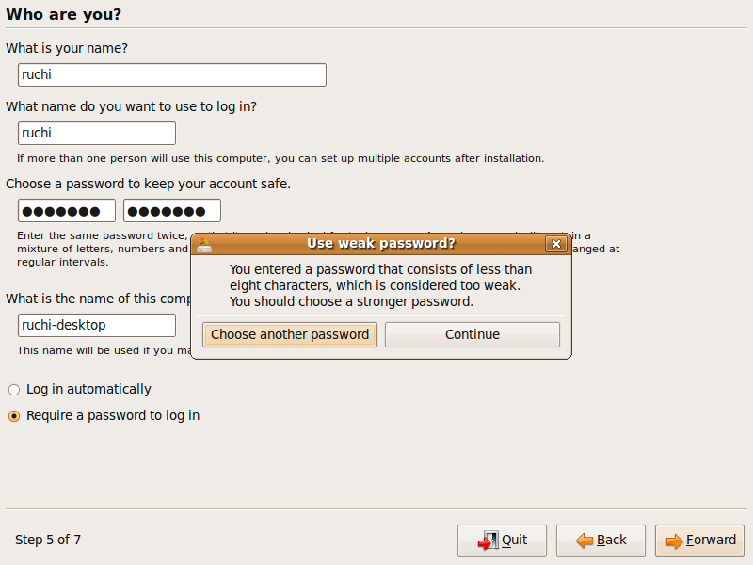Click the Back arrow icon
The height and width of the screenshot is (565, 753).
(x=585, y=541)
